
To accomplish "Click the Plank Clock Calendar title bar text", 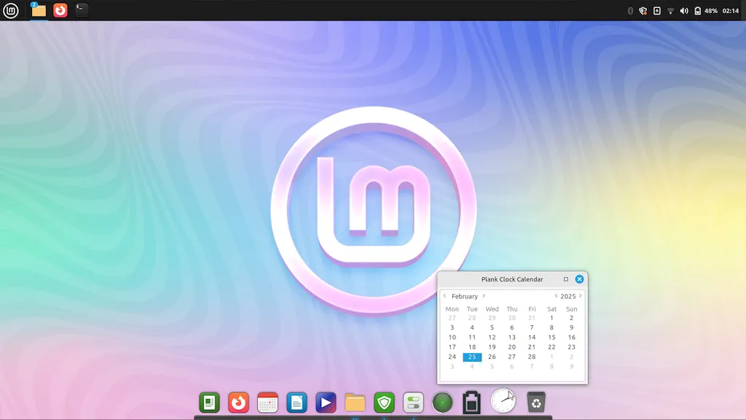I will click(512, 279).
